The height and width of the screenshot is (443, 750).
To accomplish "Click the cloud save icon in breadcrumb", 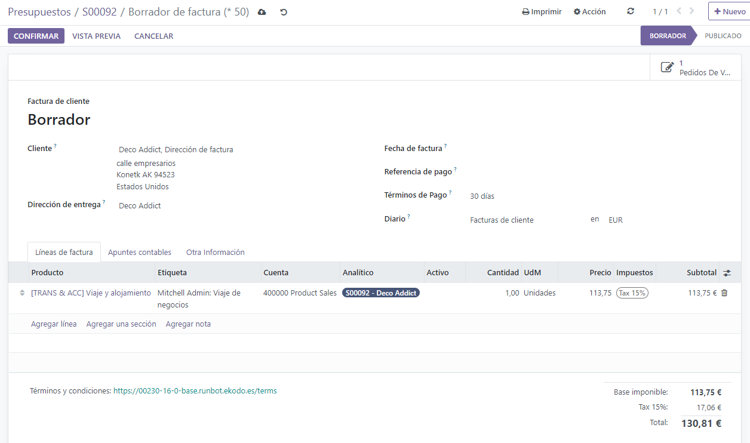I will tap(262, 12).
